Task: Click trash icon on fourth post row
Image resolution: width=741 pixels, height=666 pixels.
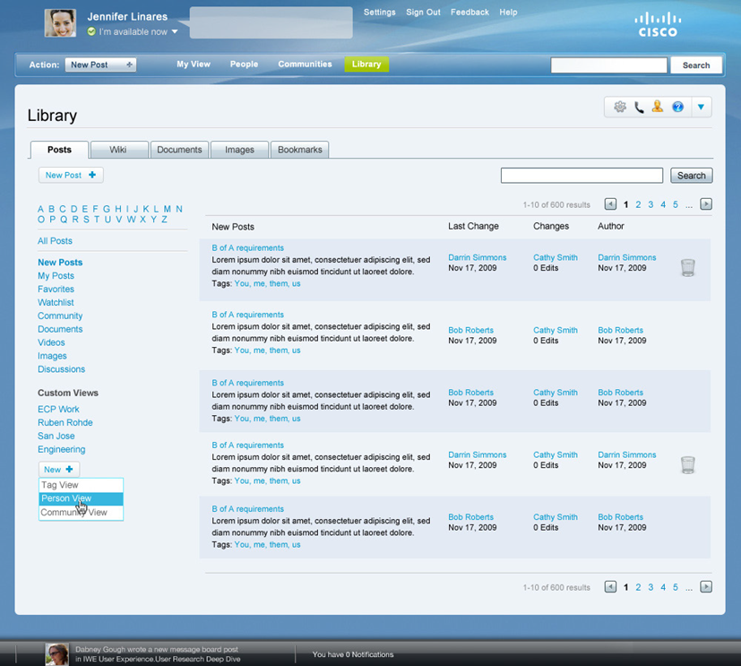Action: [x=687, y=464]
